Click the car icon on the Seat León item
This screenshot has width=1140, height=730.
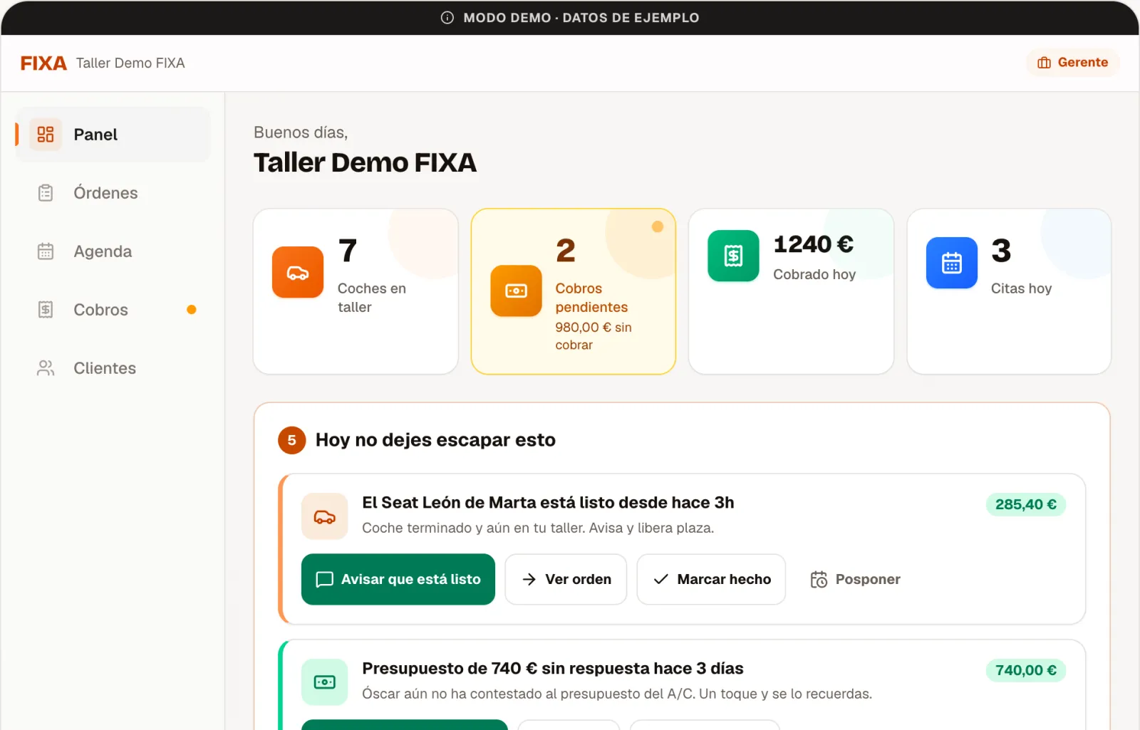click(324, 516)
